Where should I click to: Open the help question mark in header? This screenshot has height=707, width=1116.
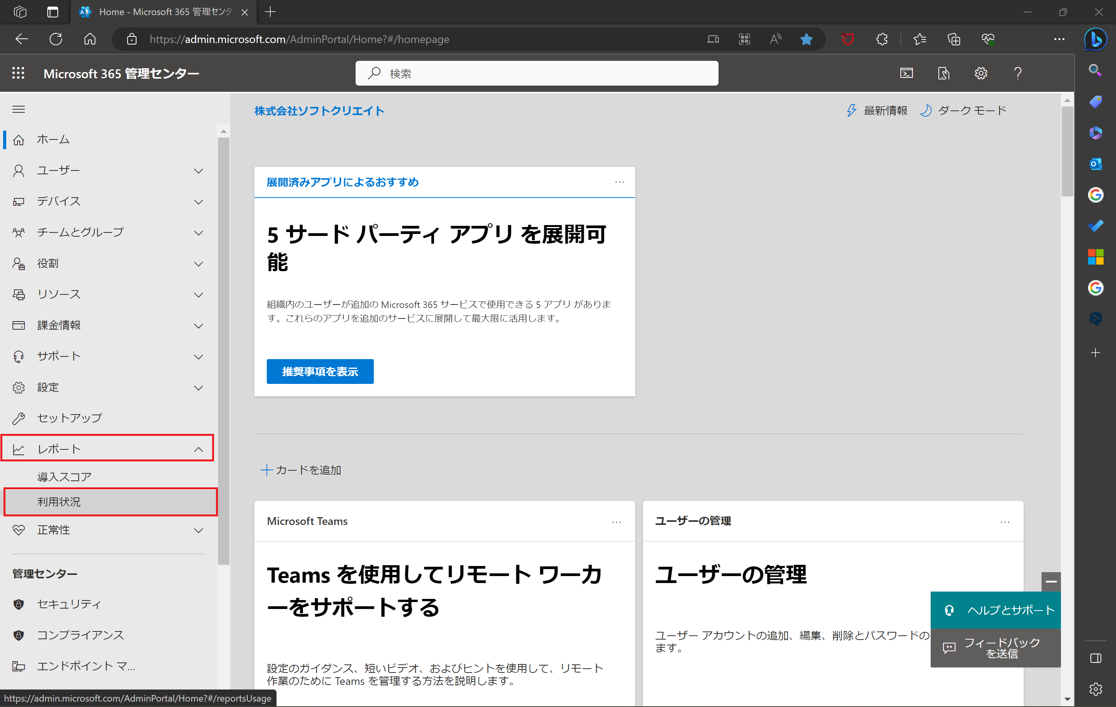pyautogui.click(x=1017, y=73)
